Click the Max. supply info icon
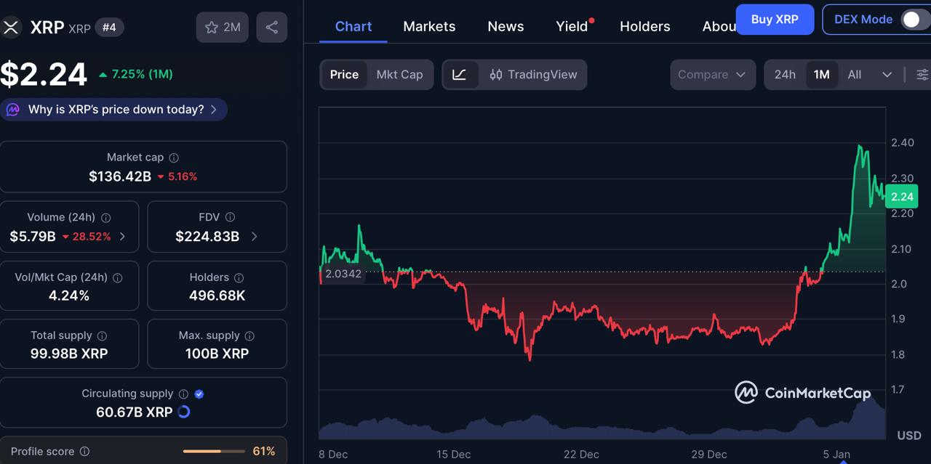931x464 pixels. pos(249,335)
